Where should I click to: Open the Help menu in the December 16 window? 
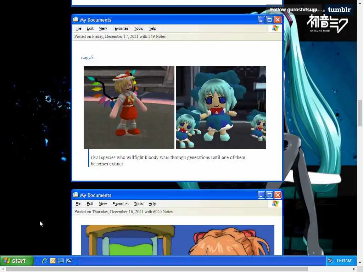coord(152,204)
